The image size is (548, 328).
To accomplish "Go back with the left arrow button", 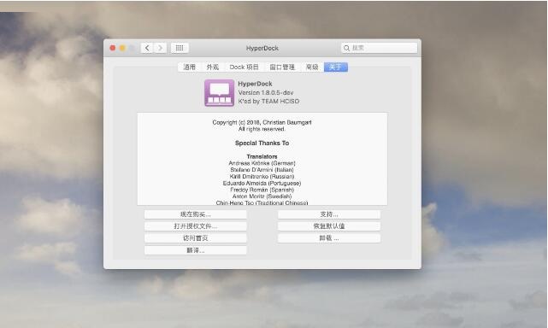I will point(147,48).
